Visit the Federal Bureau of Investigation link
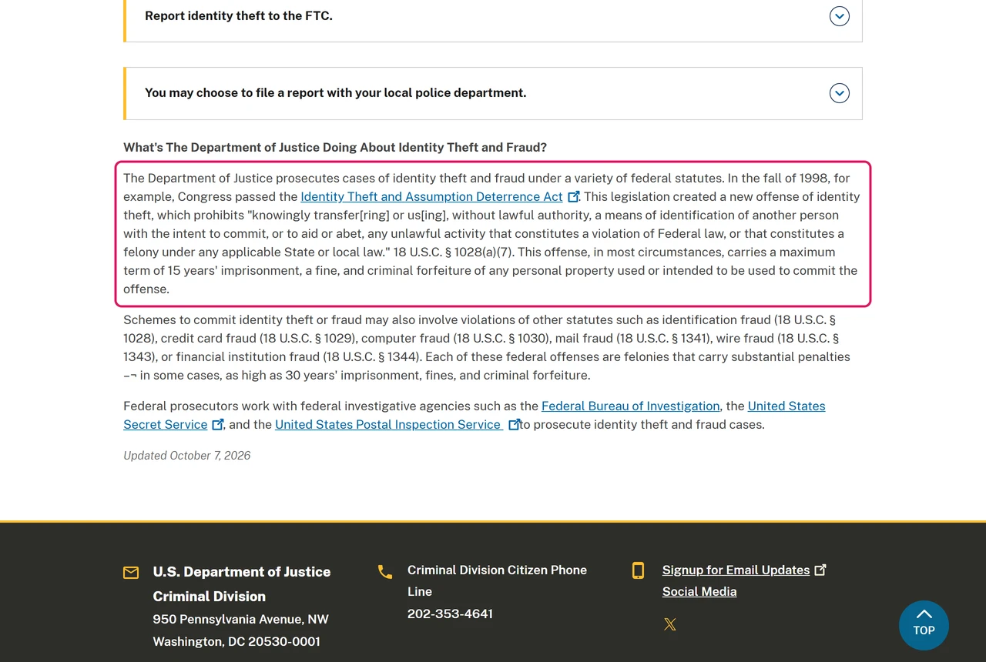Image resolution: width=986 pixels, height=662 pixels. point(630,406)
